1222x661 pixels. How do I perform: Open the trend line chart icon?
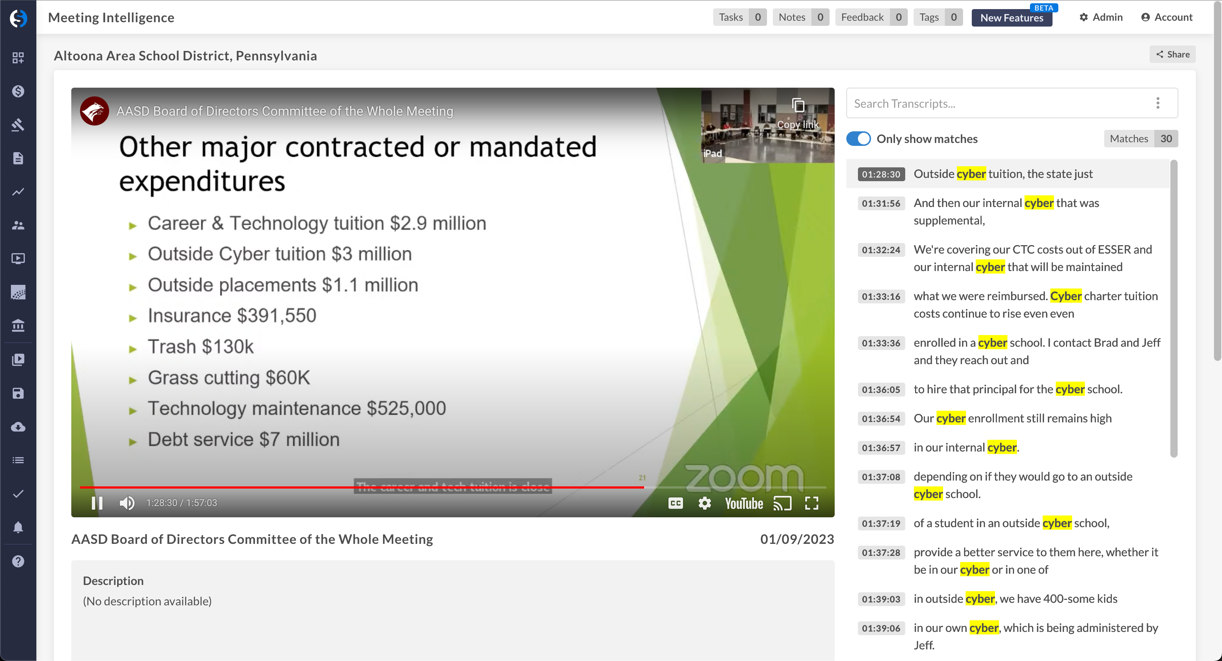18,192
